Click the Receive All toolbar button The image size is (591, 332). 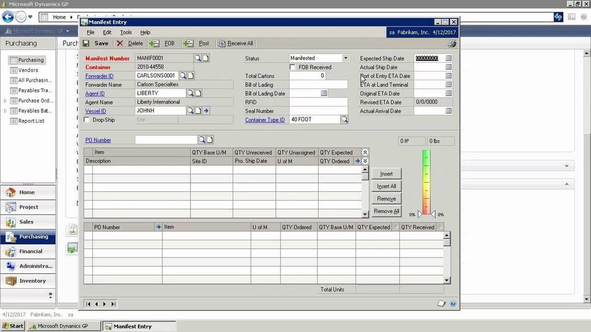(x=235, y=43)
